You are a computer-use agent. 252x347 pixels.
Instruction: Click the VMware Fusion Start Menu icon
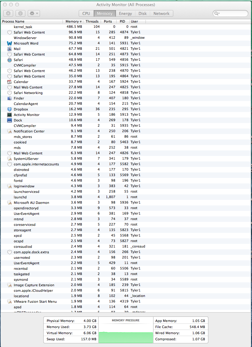click(x=9, y=302)
